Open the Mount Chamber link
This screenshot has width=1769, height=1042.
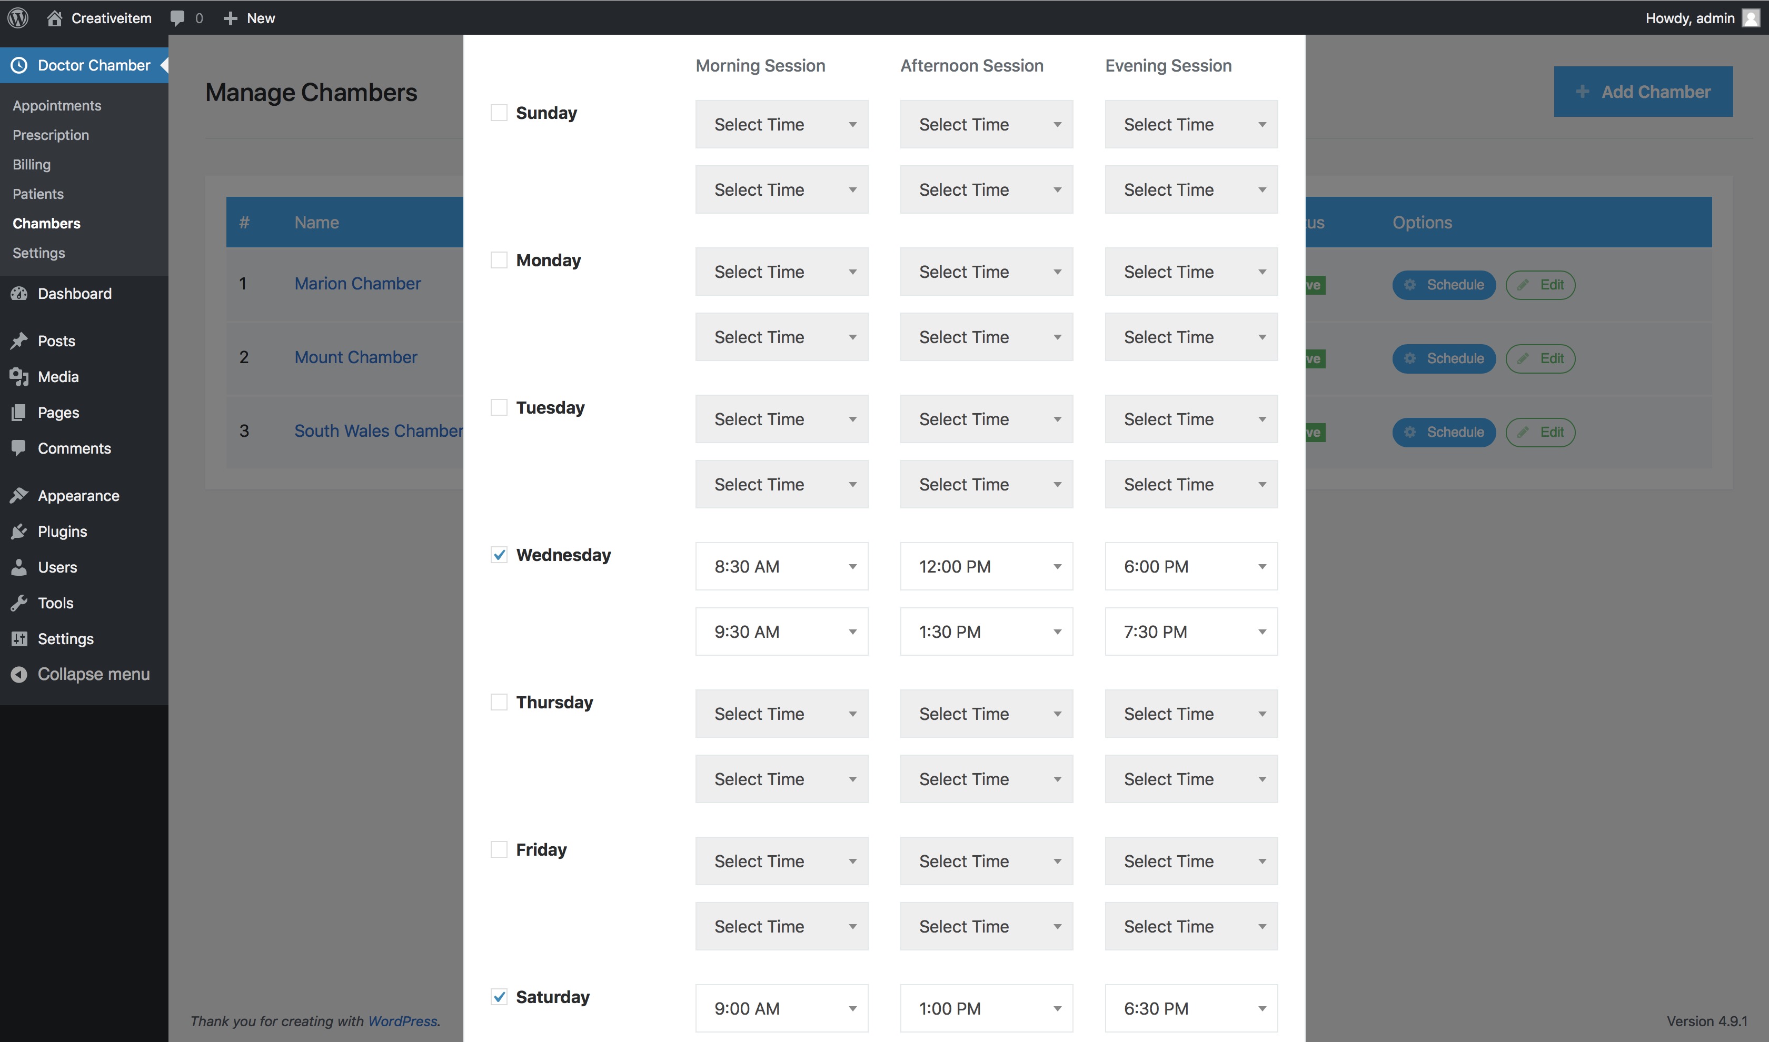pyautogui.click(x=355, y=357)
